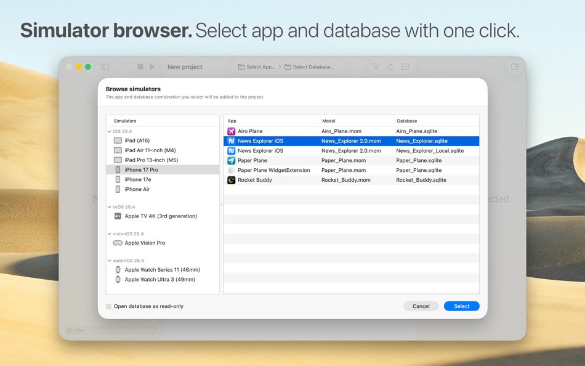Click the split layout toolbar icon
Image resolution: width=585 pixels, height=366 pixels.
[405, 67]
